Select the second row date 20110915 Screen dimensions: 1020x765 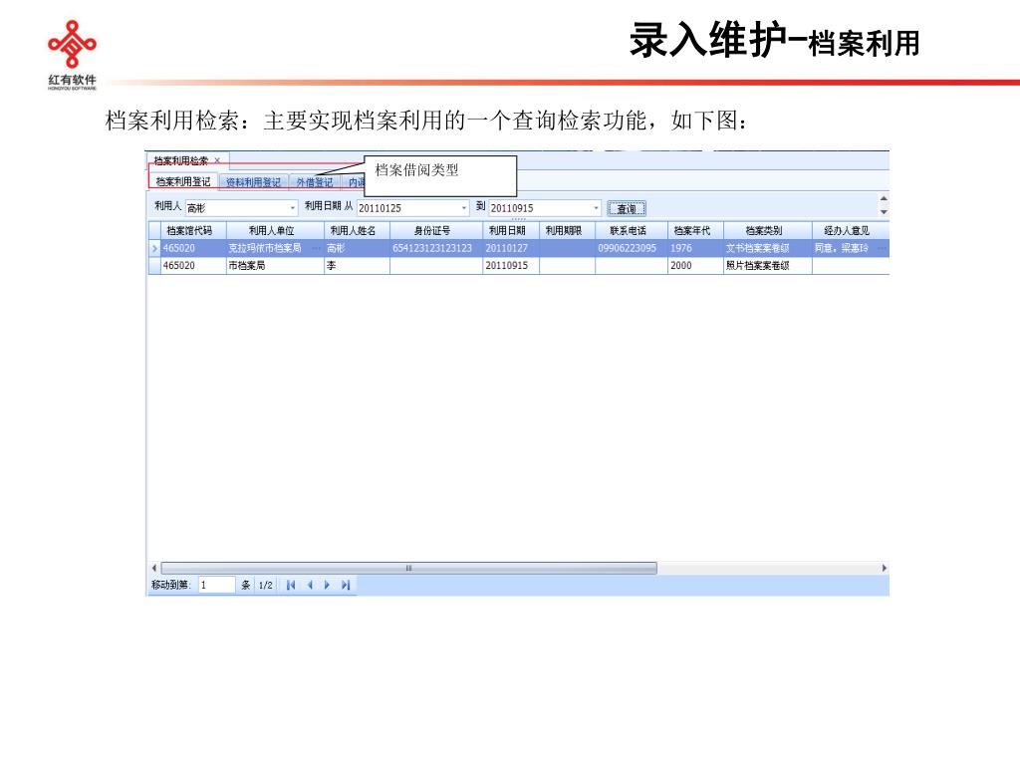coord(511,265)
